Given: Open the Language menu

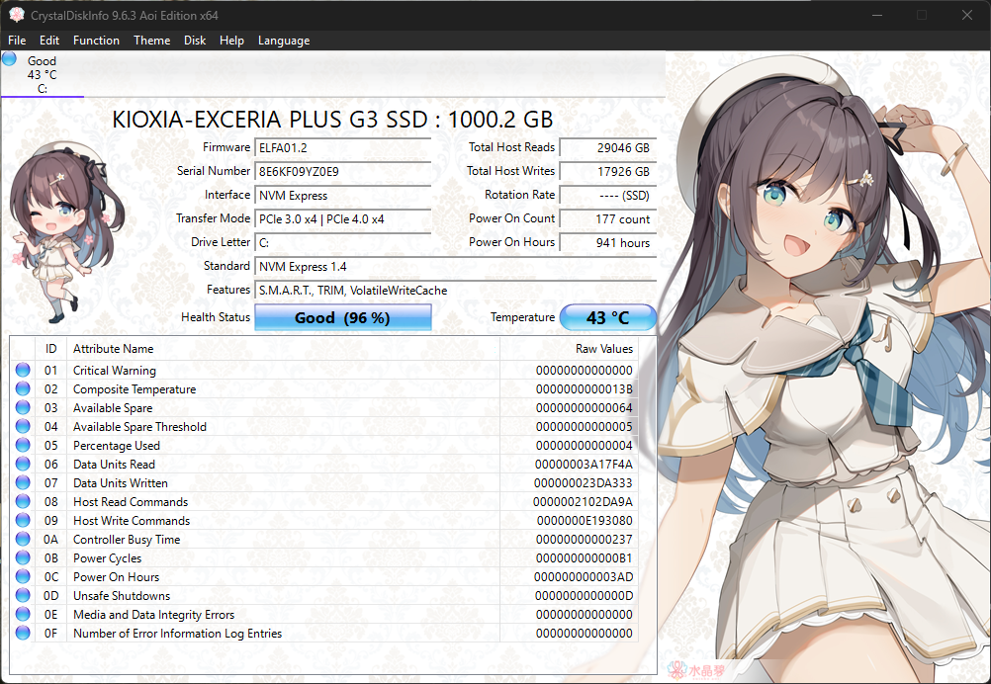Looking at the screenshot, I should (284, 41).
